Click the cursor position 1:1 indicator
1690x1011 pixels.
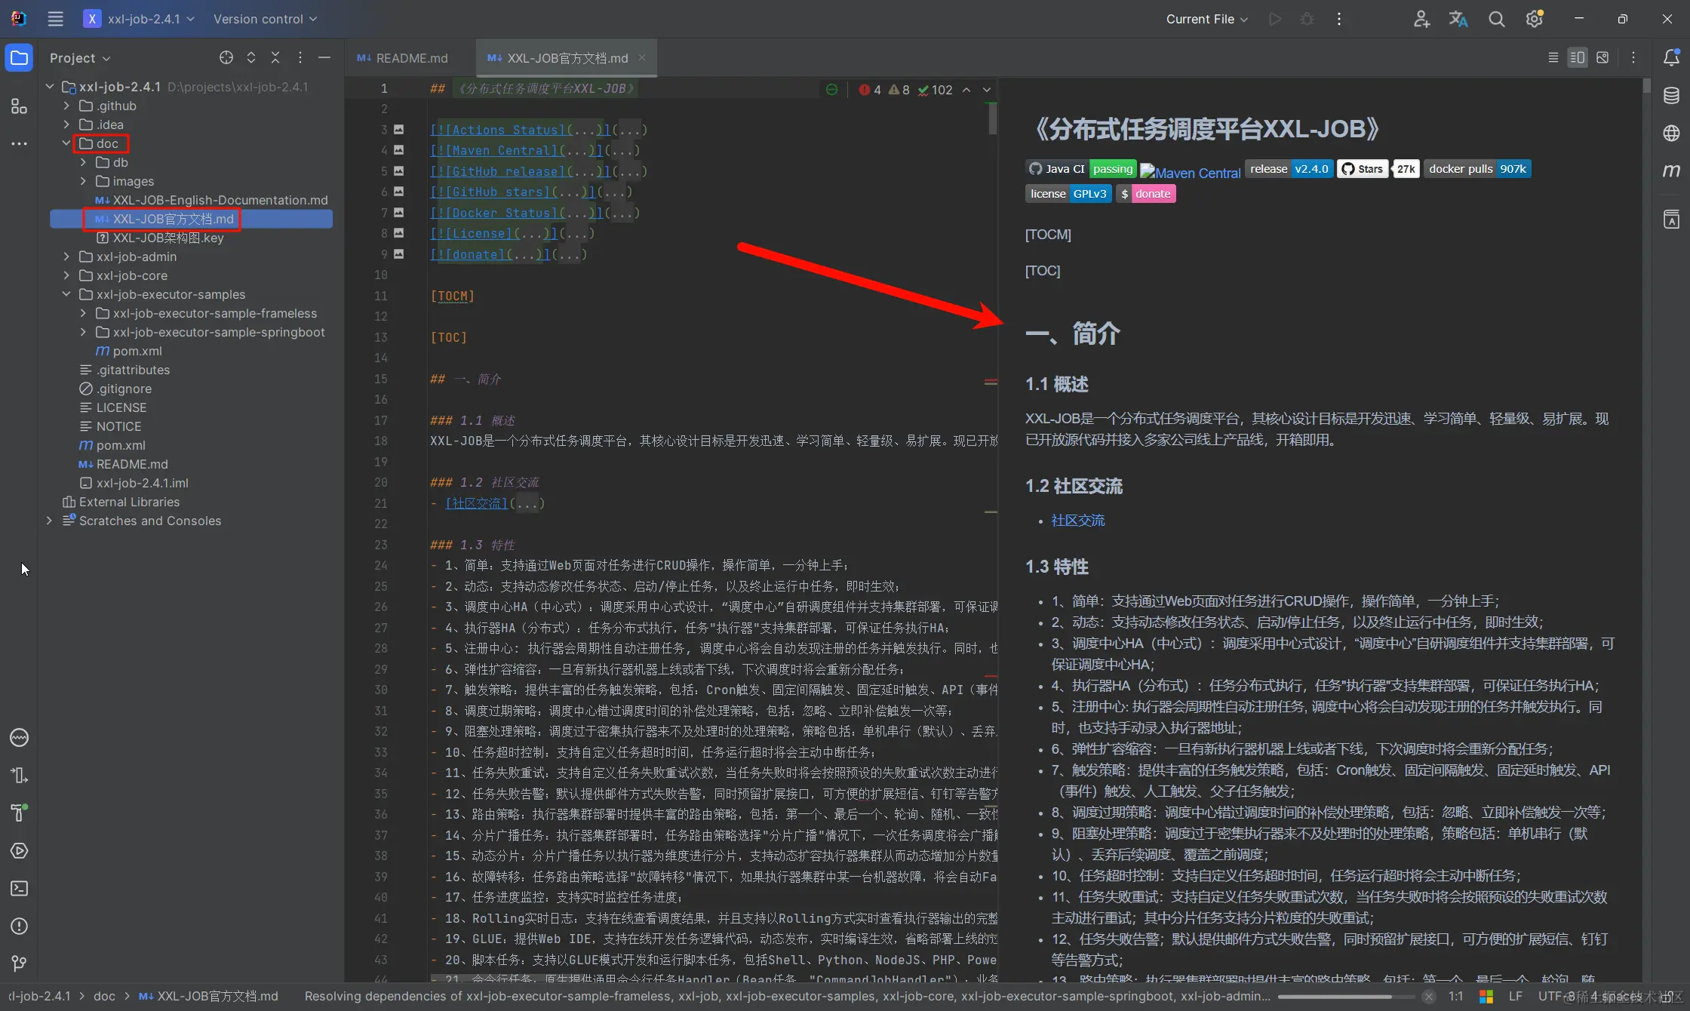[x=1456, y=996]
